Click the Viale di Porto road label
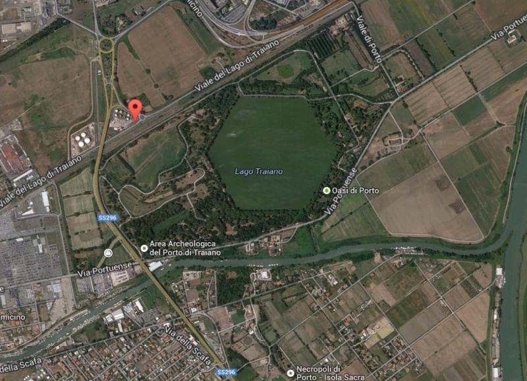 point(369,39)
